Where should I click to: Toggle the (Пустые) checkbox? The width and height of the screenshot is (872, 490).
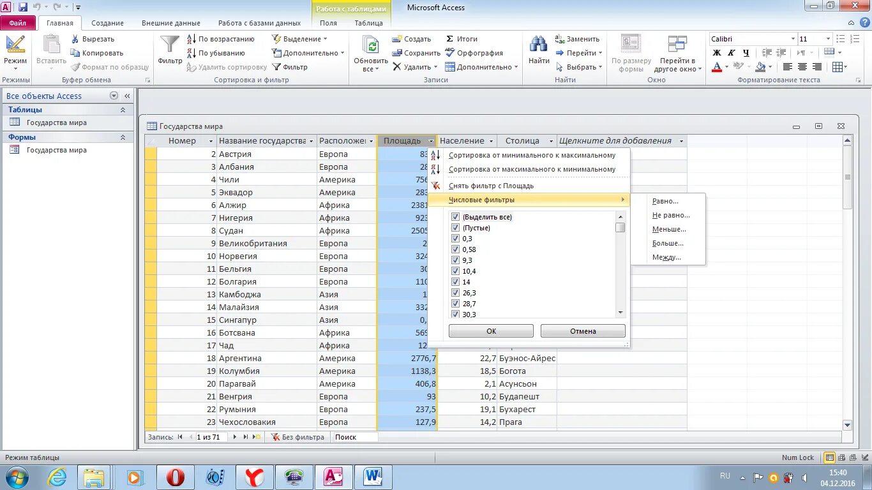pyautogui.click(x=455, y=228)
